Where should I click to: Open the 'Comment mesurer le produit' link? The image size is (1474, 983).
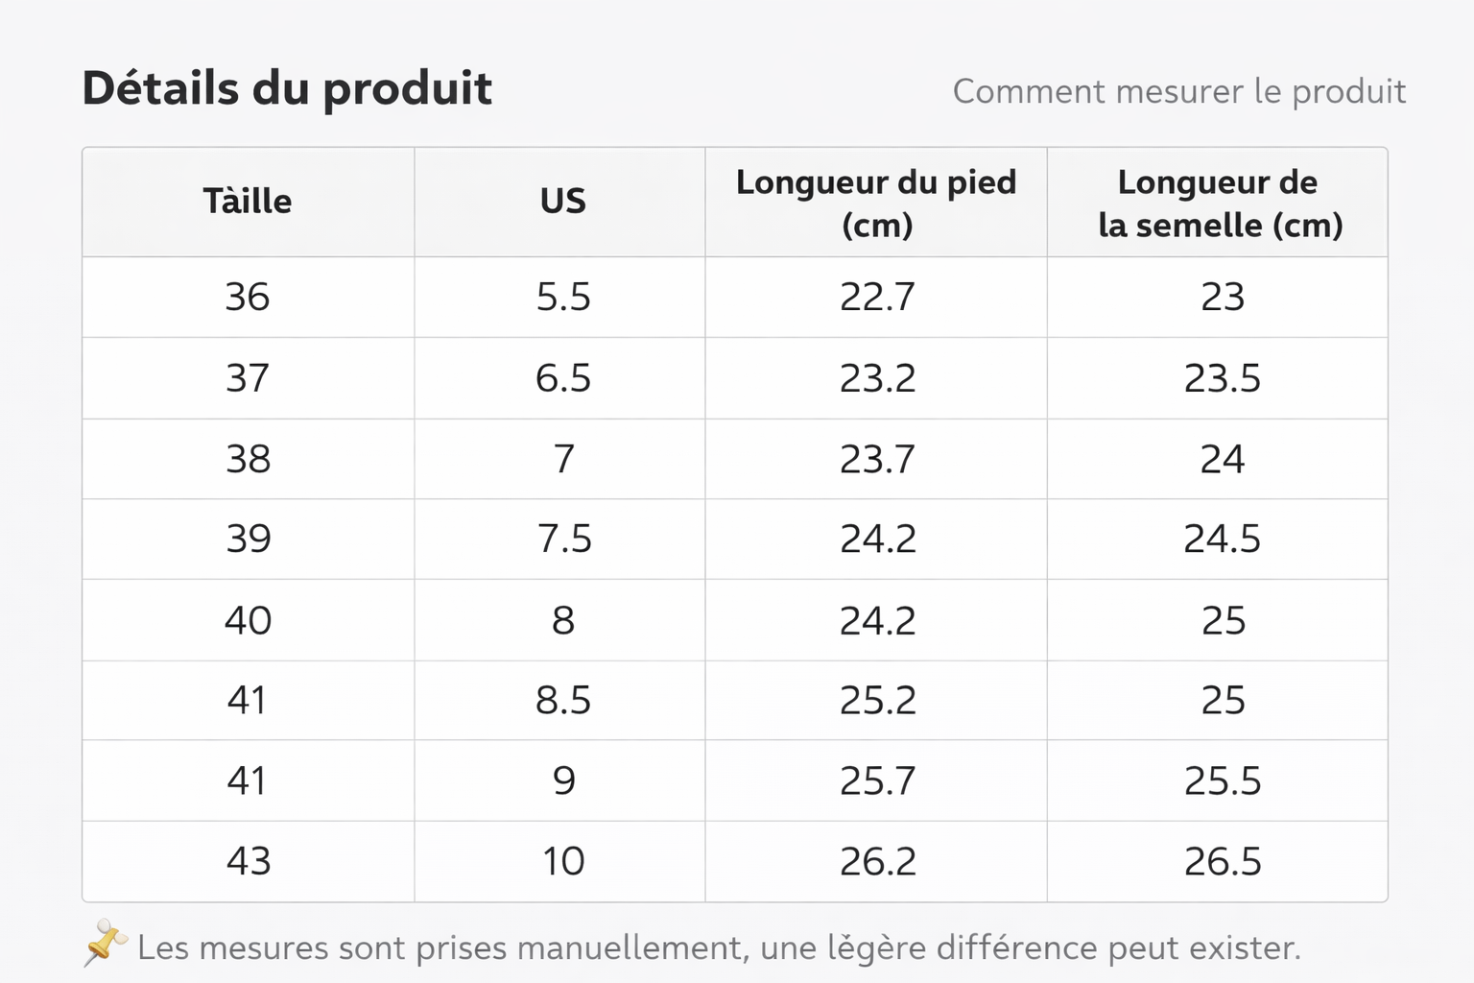1178,92
